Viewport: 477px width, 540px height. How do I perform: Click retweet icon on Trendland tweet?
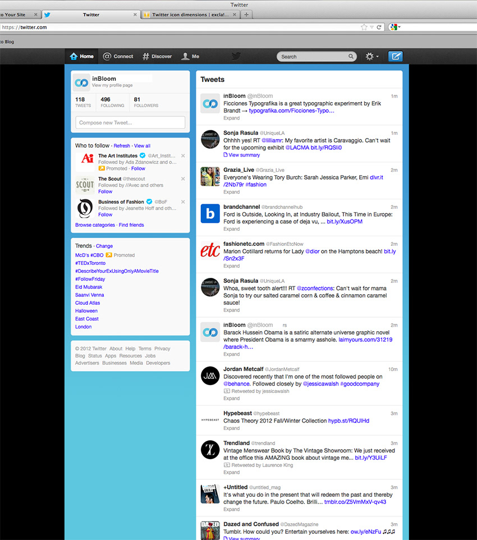pos(227,465)
